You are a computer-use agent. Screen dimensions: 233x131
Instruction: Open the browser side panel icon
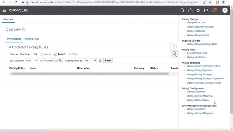217,2
